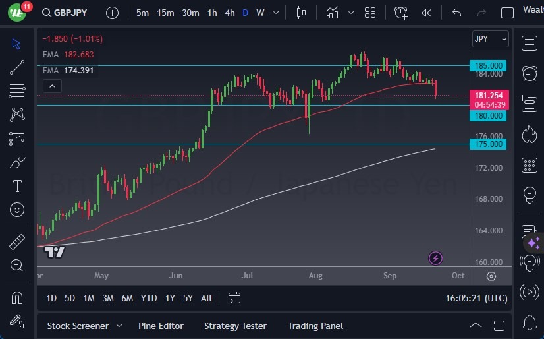The width and height of the screenshot is (544, 339).
Task: Open the measure ruler tool
Action: coord(17,241)
